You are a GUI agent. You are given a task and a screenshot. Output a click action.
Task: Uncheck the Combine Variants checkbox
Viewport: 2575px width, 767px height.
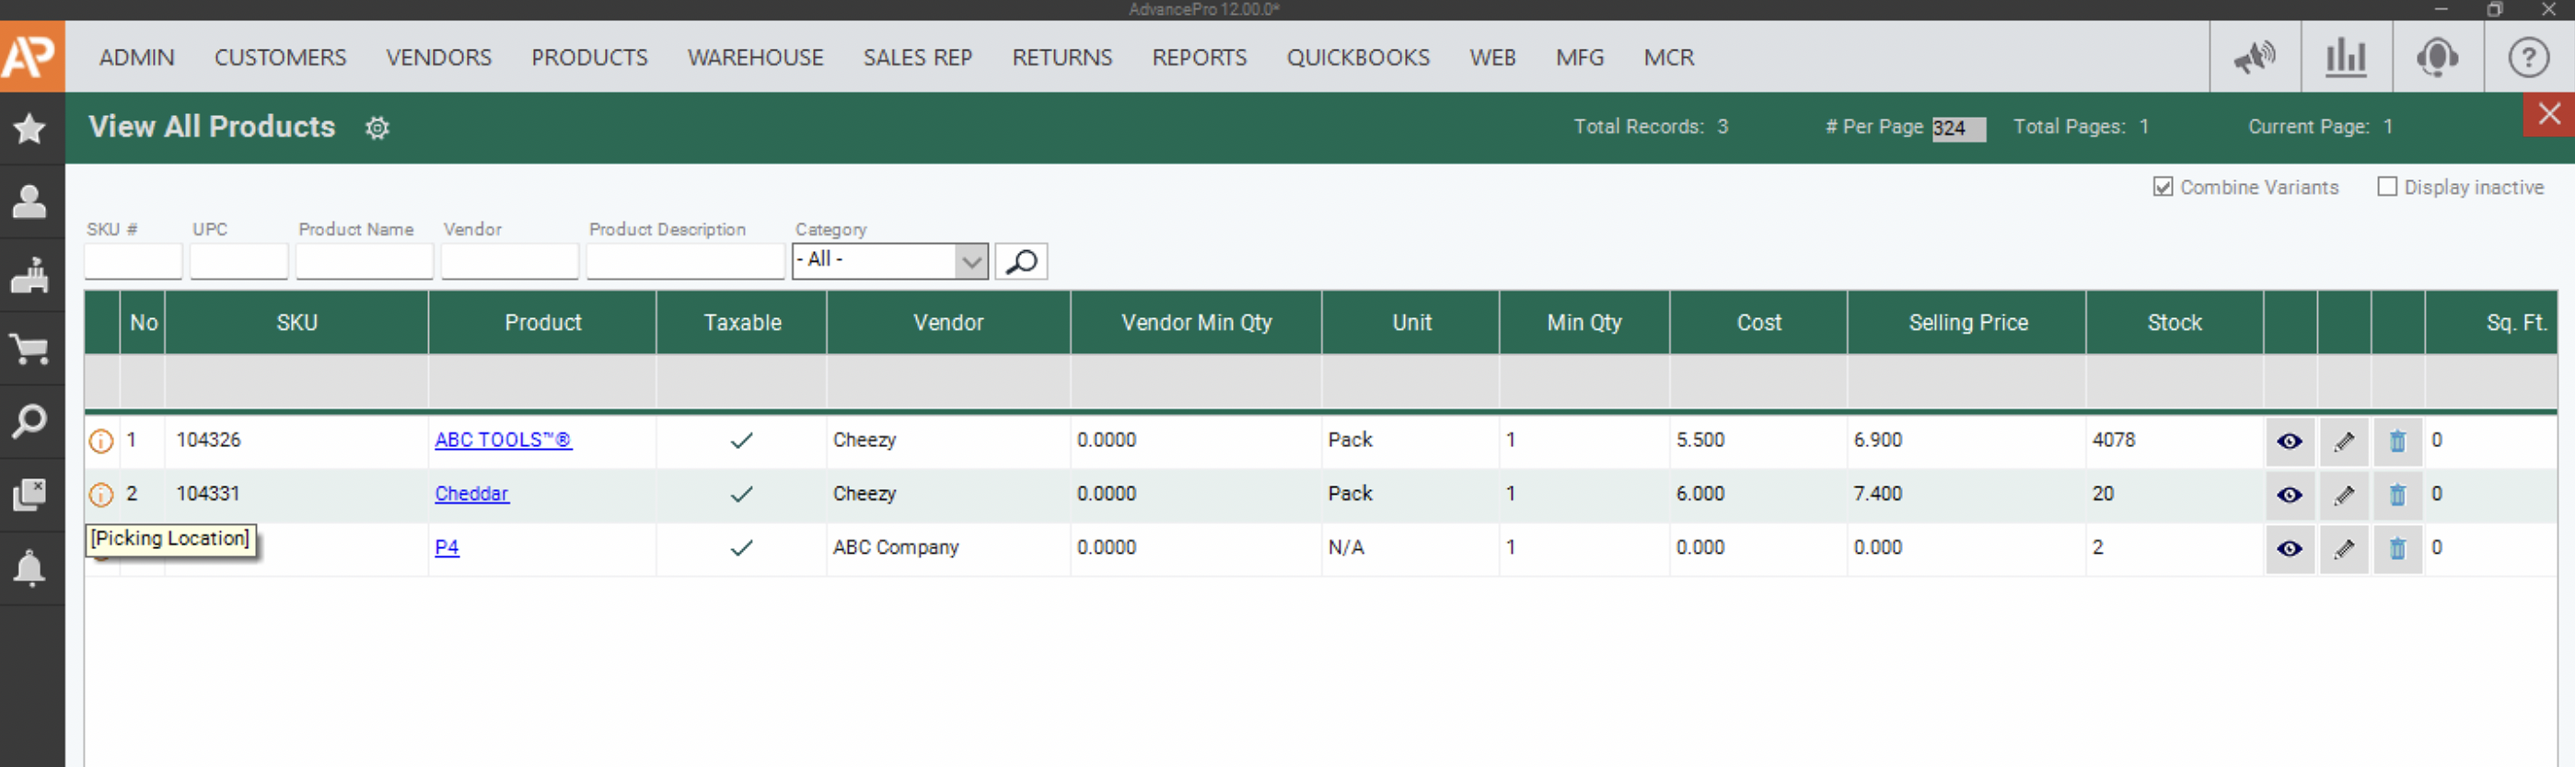coord(2163,188)
